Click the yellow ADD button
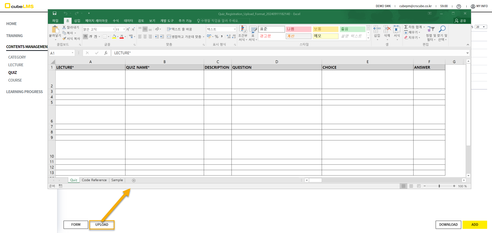 (475, 225)
